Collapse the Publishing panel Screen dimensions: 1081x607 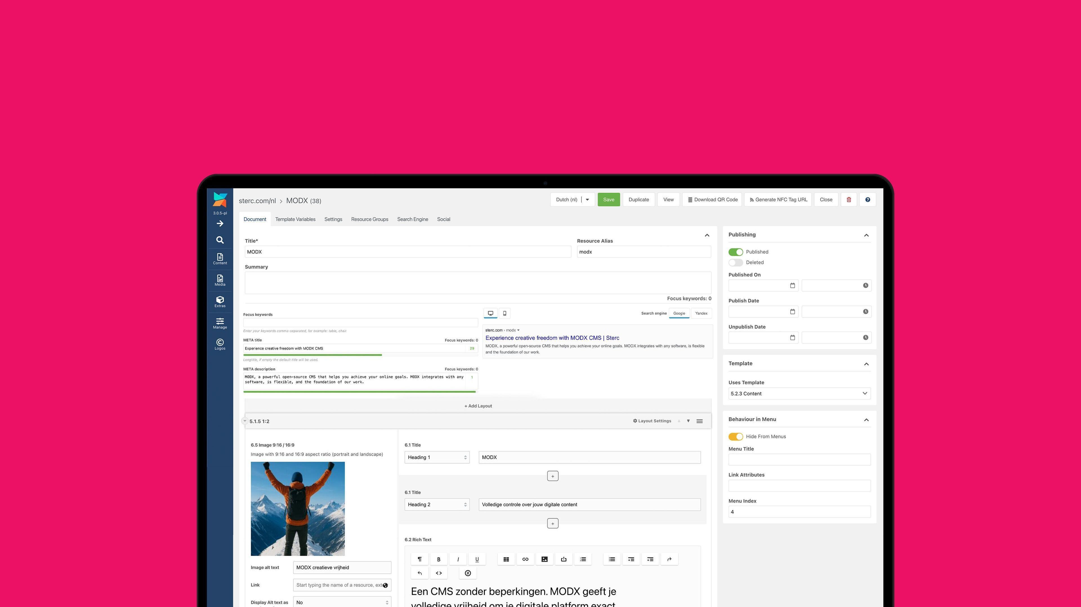866,235
